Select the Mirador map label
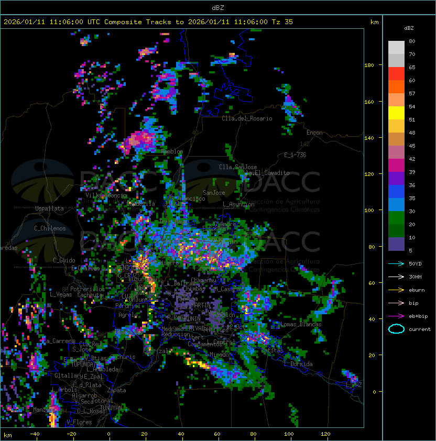Screen dimensions: 436x441 tap(219, 355)
